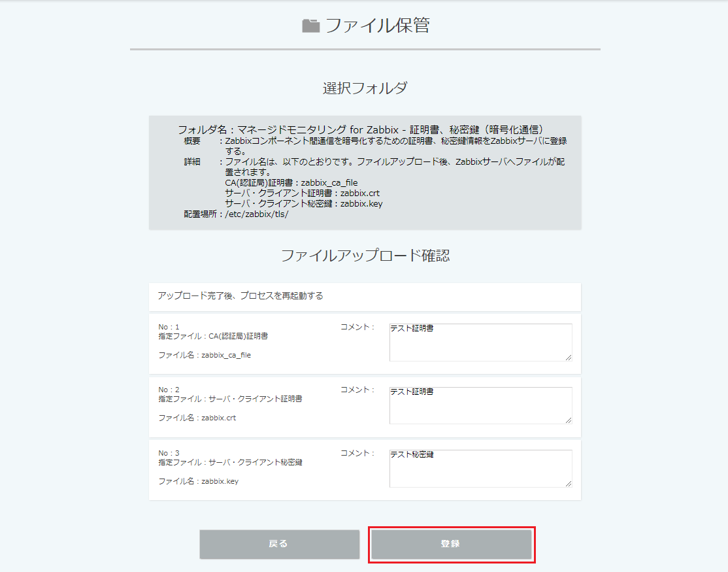Image resolution: width=728 pixels, height=572 pixels.
Task: Click 'ファイル名 : zabbix_ca_file' text
Action: (205, 355)
